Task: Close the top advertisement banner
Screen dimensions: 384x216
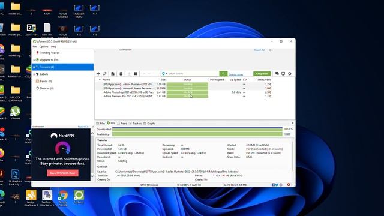Action: 271,50
